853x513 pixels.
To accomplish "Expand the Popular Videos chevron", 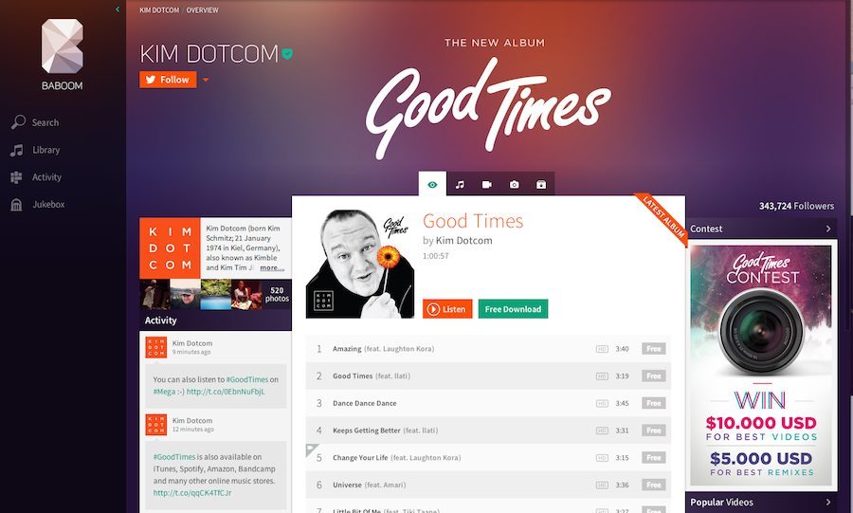I will point(828,502).
